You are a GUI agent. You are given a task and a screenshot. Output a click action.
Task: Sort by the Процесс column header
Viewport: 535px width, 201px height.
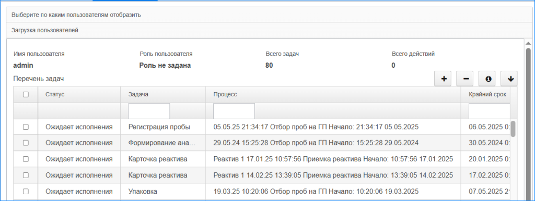[x=333, y=95]
